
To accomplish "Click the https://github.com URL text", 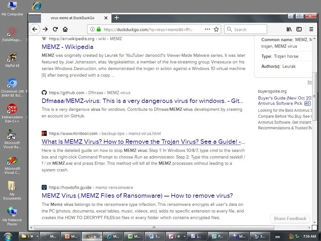I will (x=66, y=93).
